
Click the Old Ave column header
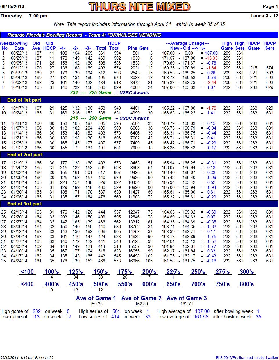(36, 46)
